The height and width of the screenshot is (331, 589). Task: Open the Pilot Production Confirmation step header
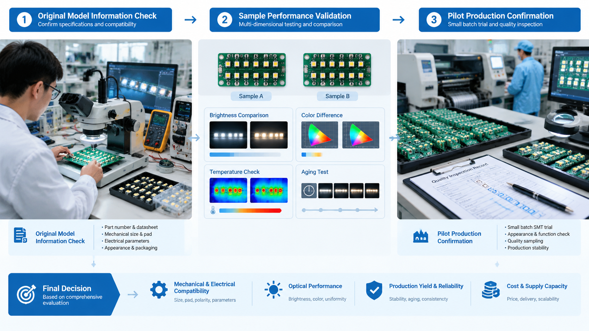[x=500, y=20]
